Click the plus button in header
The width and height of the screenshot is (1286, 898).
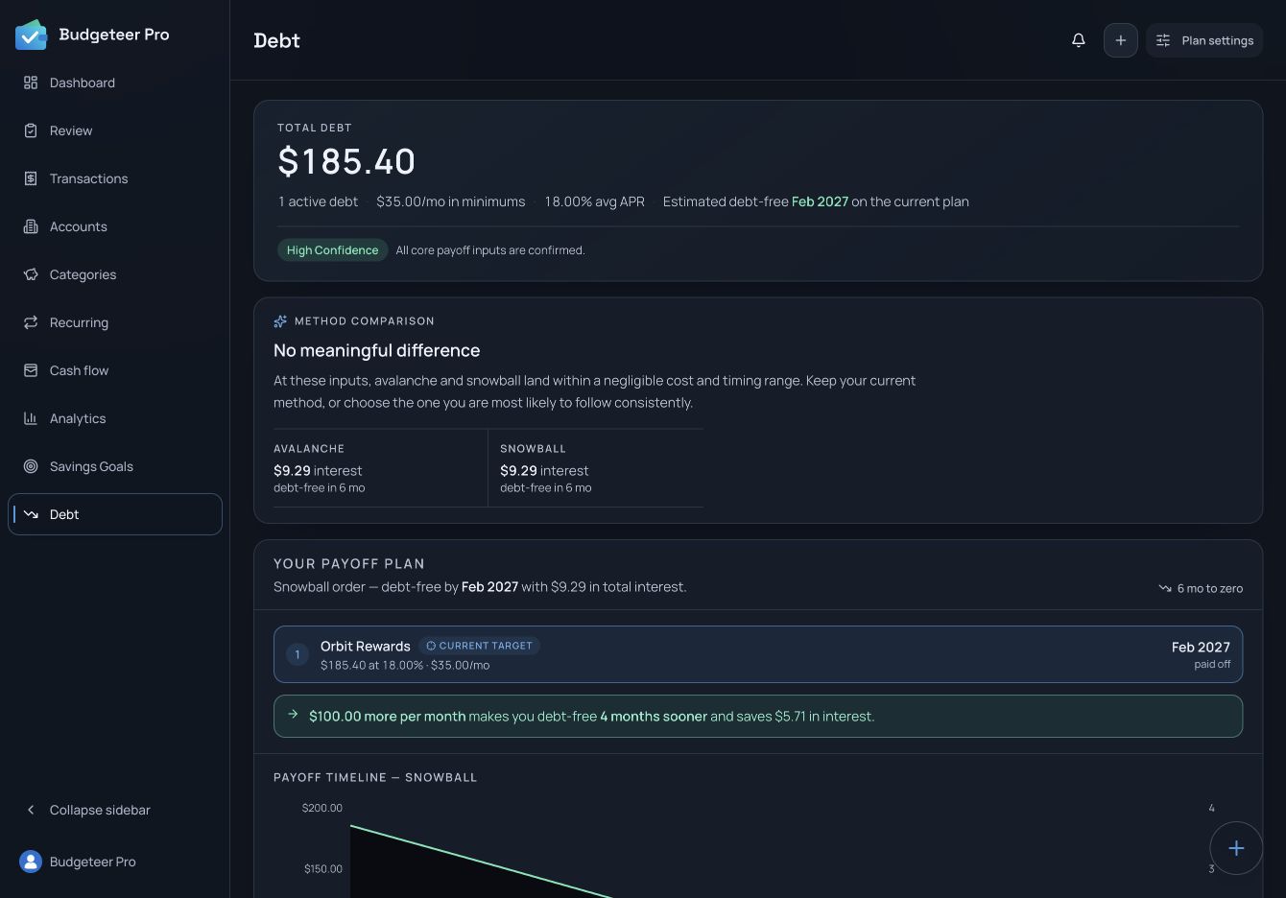1121,40
